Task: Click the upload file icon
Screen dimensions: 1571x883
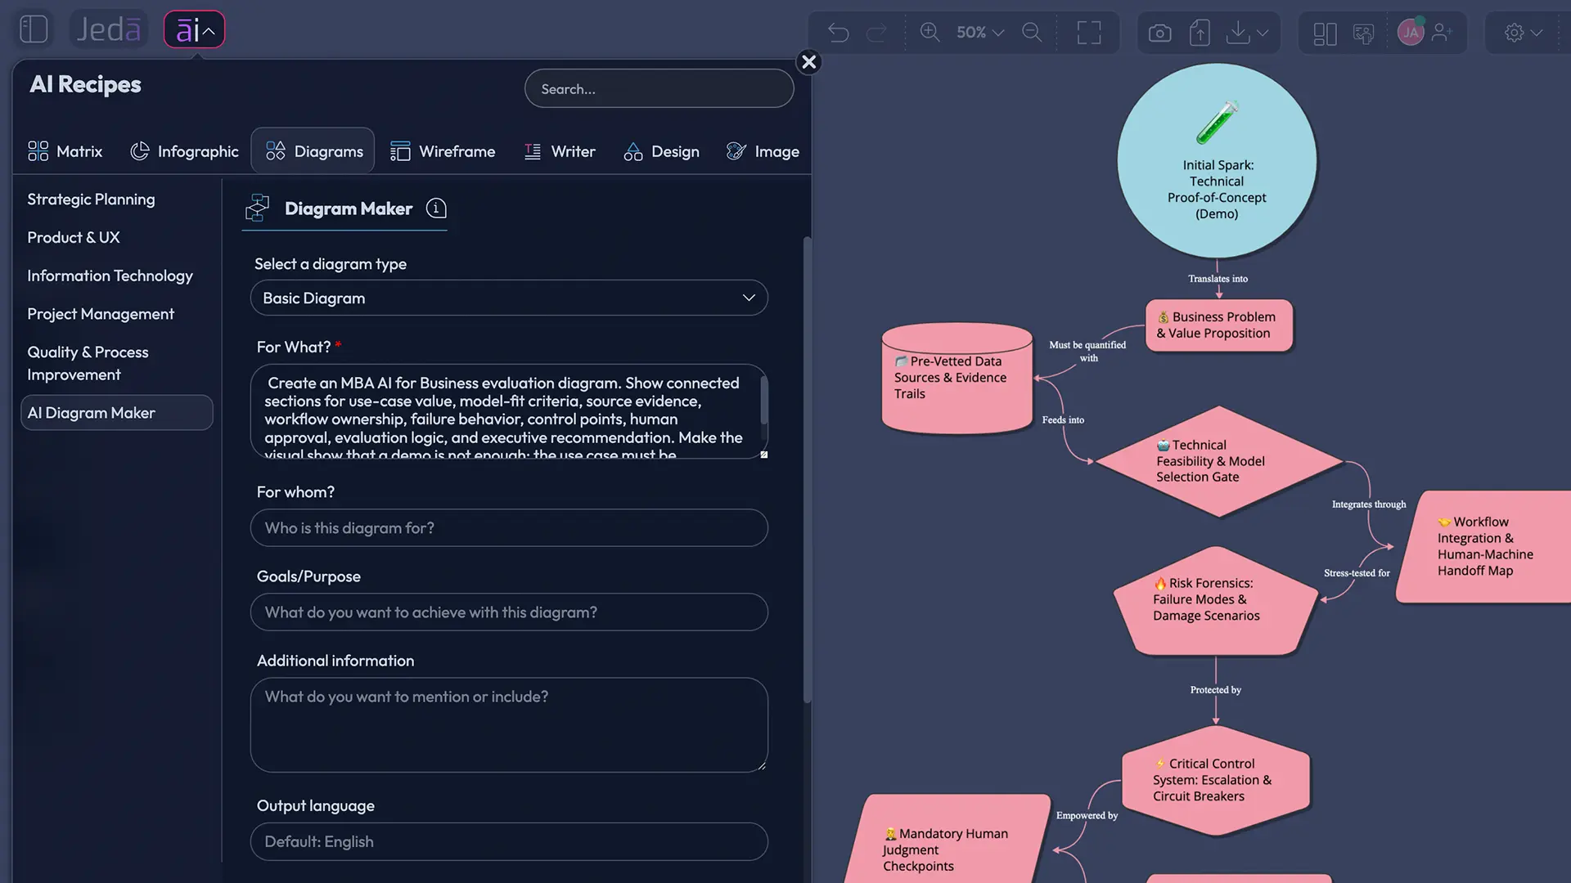Action: click(1200, 33)
